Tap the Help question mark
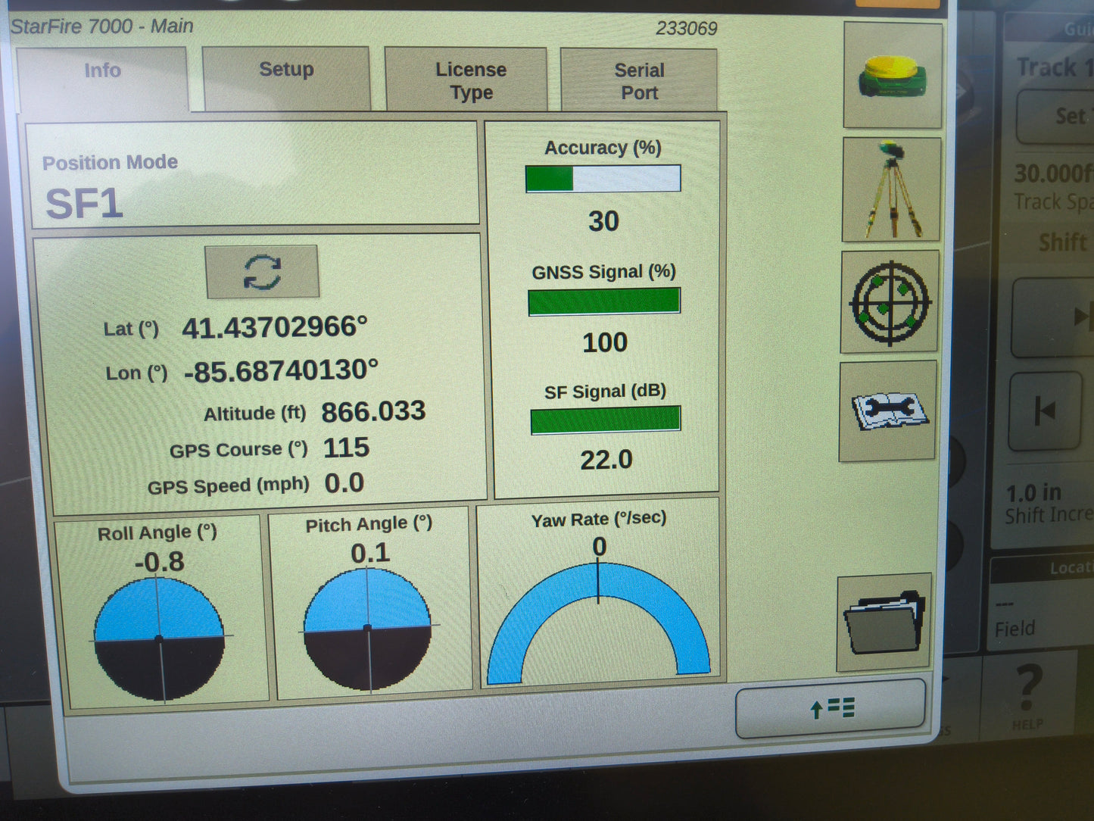The width and height of the screenshot is (1094, 821). point(1027,695)
